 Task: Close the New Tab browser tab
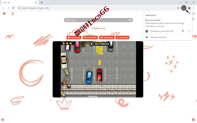pyautogui.click(x=36, y=2)
